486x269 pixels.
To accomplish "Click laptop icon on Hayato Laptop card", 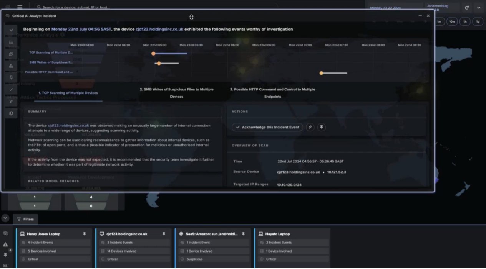I will pos(261,234).
